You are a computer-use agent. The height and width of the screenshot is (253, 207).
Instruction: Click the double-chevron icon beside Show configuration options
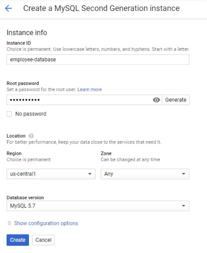(x=9, y=223)
